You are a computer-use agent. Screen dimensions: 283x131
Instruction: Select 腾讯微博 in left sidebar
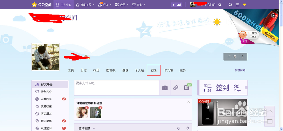[50, 121]
